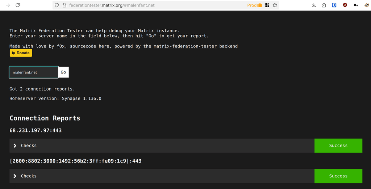Focus the server name field with malenfant.net
371x189 pixels.
34,72
